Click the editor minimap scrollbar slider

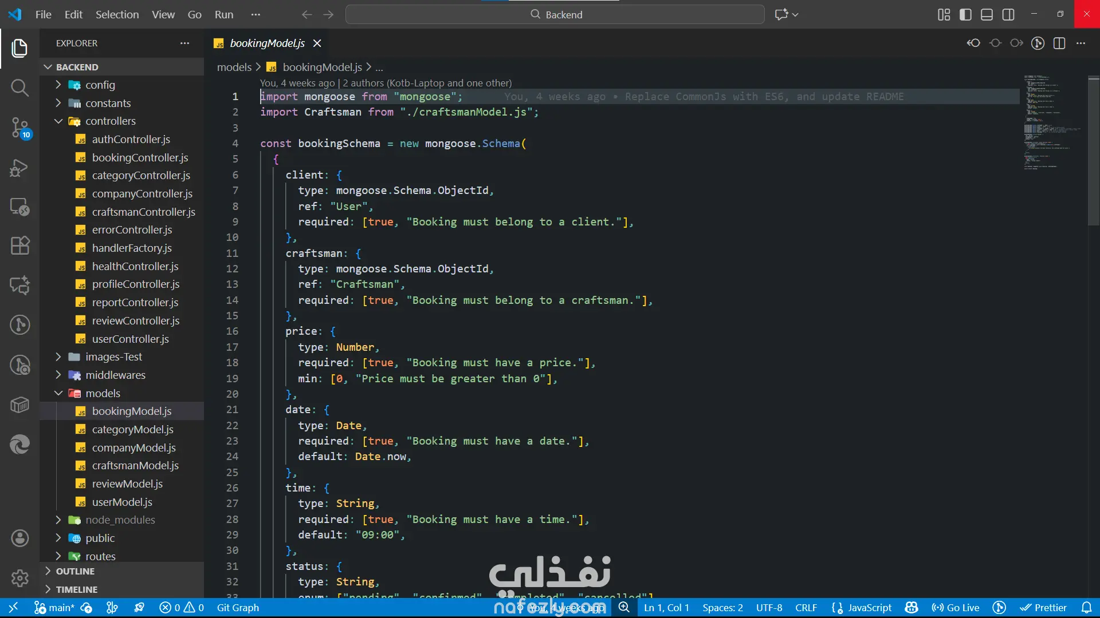[1093, 152]
